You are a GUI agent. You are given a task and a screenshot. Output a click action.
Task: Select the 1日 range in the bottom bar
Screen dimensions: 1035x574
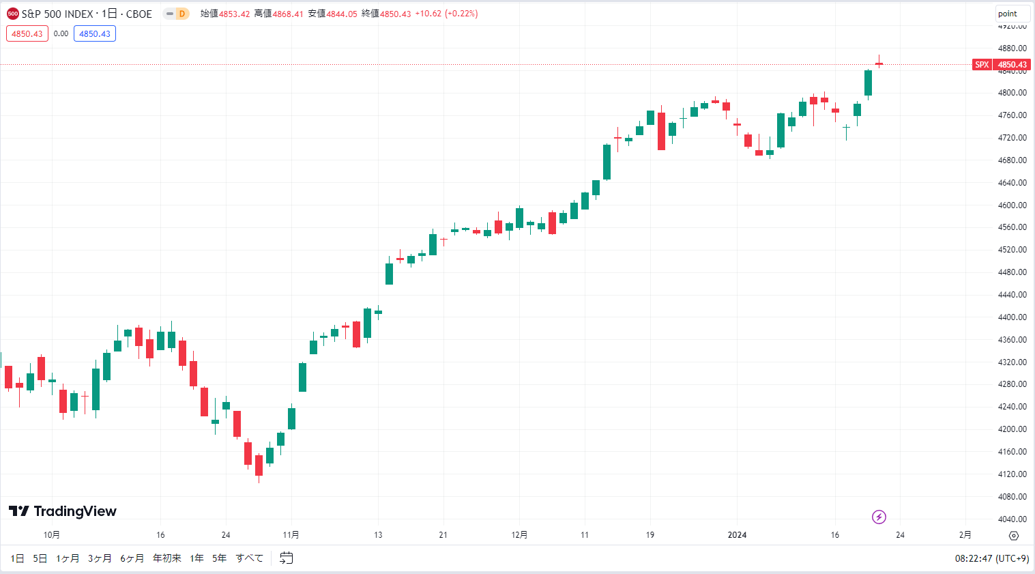[17, 558]
